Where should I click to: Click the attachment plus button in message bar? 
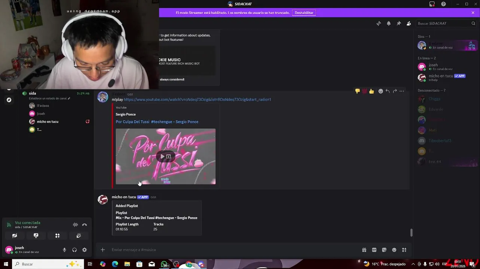pos(103,250)
